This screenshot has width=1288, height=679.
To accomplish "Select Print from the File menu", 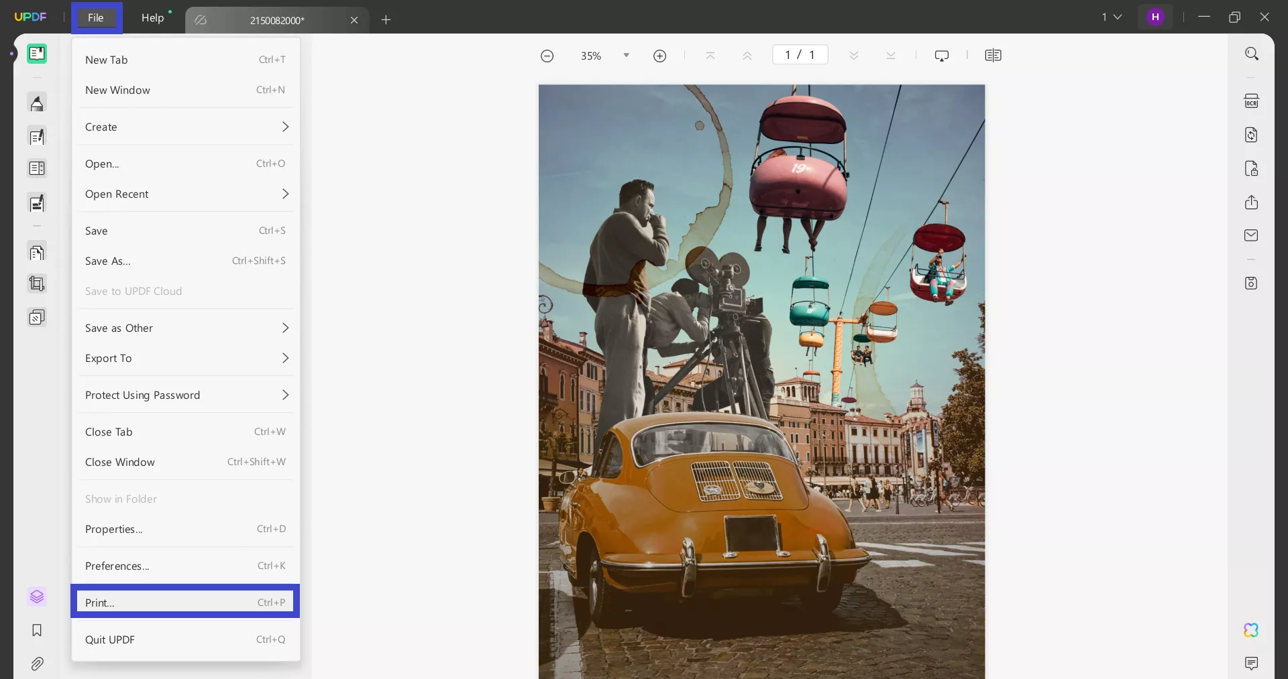I will click(x=185, y=602).
